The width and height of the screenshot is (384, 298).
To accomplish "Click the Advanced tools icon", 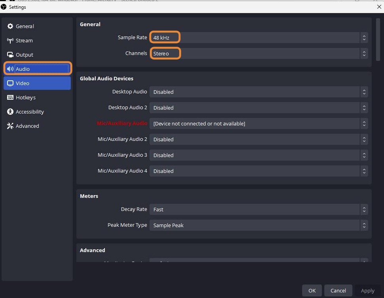I will [10, 126].
